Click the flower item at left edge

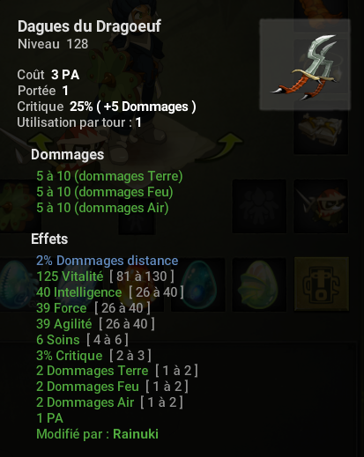tap(16, 207)
